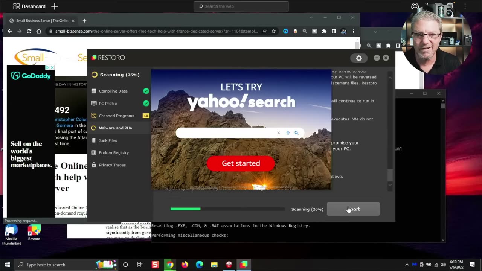Click the PC Profile green checkmark
482x271 pixels.
[x=146, y=103]
